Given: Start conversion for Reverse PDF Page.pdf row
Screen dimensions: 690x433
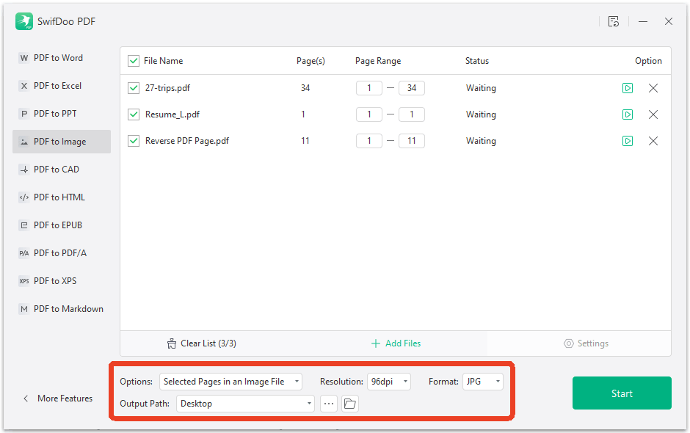Looking at the screenshot, I should pos(628,141).
